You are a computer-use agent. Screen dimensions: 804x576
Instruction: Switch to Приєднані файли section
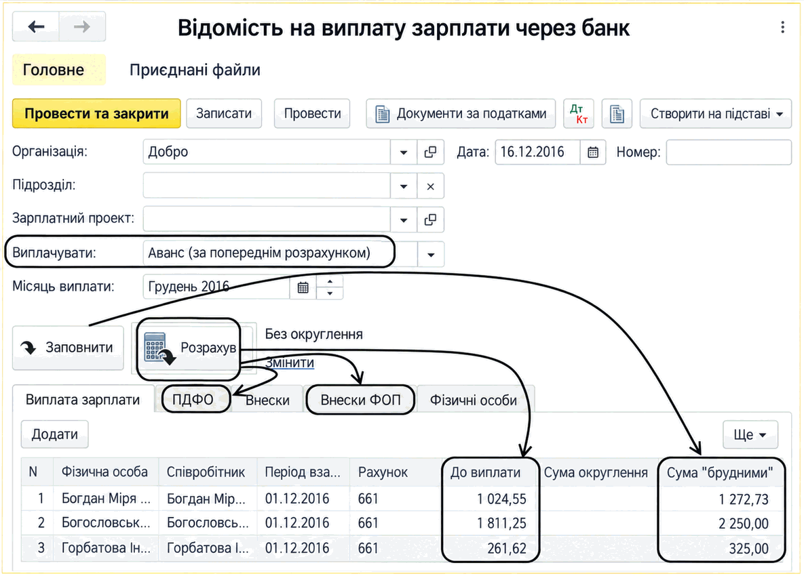[195, 70]
